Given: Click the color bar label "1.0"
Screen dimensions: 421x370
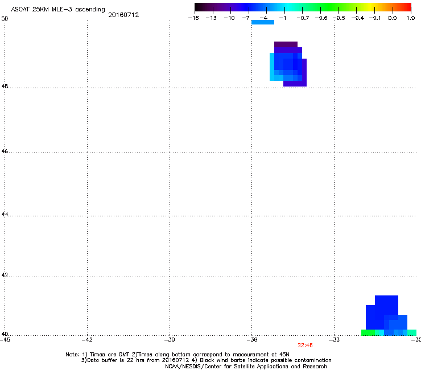Looking at the screenshot, I should [411, 18].
